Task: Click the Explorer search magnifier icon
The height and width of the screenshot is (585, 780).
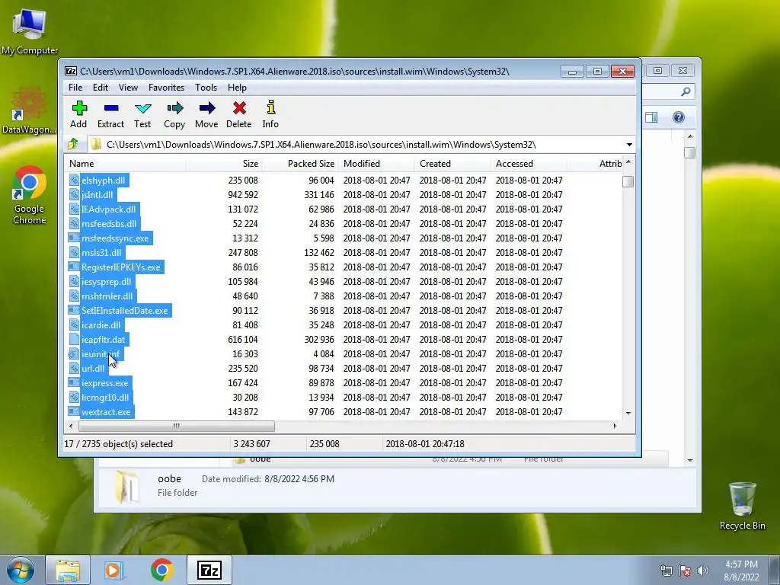Action: point(686,91)
